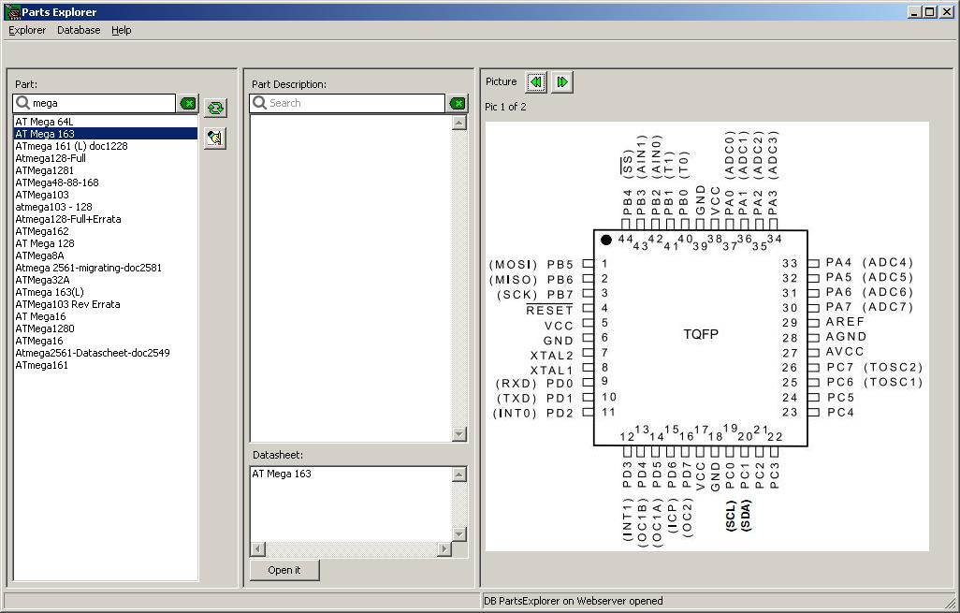Select ATMega16 in the Part list
This screenshot has height=613, width=960.
click(106, 341)
